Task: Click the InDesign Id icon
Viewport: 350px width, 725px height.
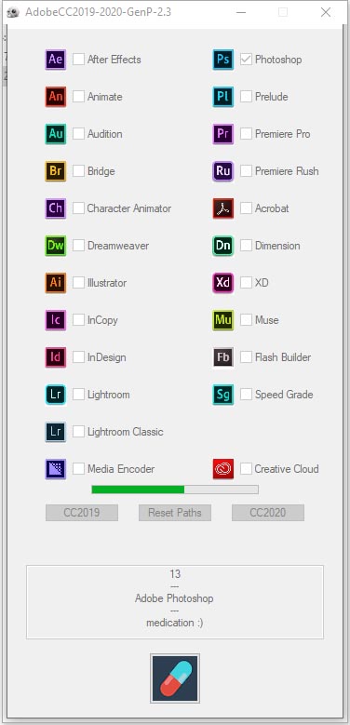Action: pos(56,357)
